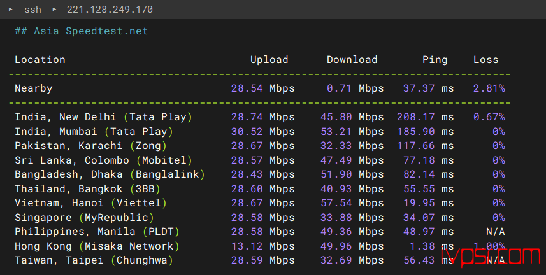Select Colombo ping value 77.18
This screenshot has height=275, width=546.
coord(419,160)
